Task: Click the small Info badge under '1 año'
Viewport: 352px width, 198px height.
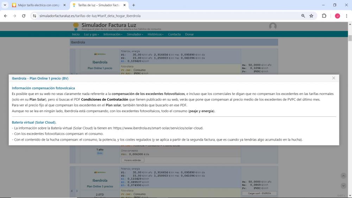Action: click(x=100, y=153)
